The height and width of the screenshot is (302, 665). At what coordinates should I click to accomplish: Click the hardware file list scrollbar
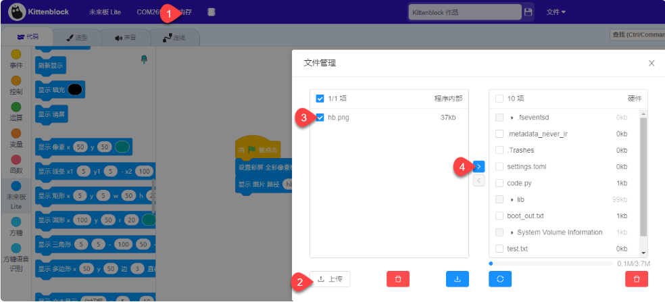point(643,177)
